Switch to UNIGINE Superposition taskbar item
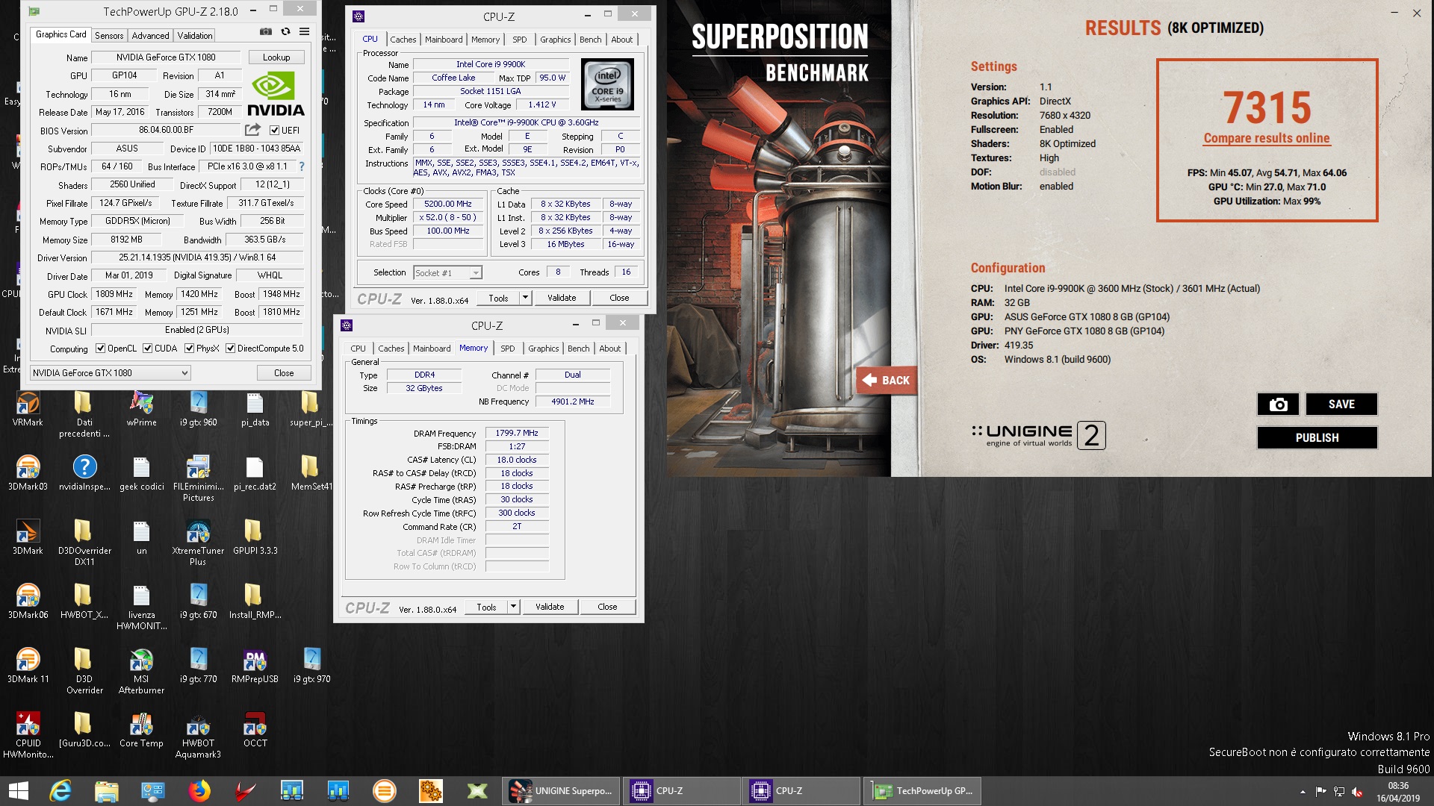Screen dimensions: 1434x806 pos(562,791)
